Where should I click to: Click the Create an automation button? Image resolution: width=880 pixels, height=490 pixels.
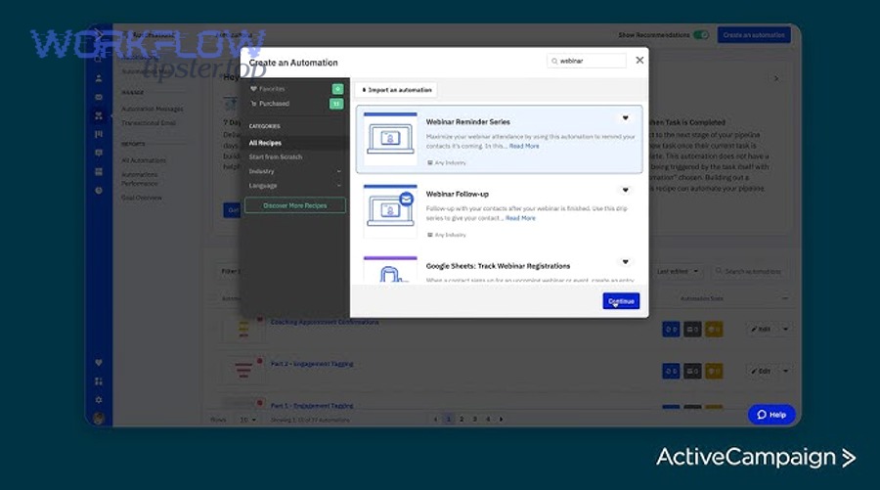pos(754,35)
